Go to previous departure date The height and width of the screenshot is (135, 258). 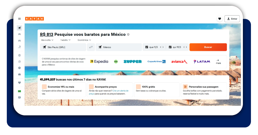(x=160, y=47)
